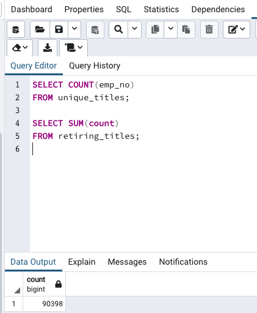Select the result cell 90398

click(44, 304)
